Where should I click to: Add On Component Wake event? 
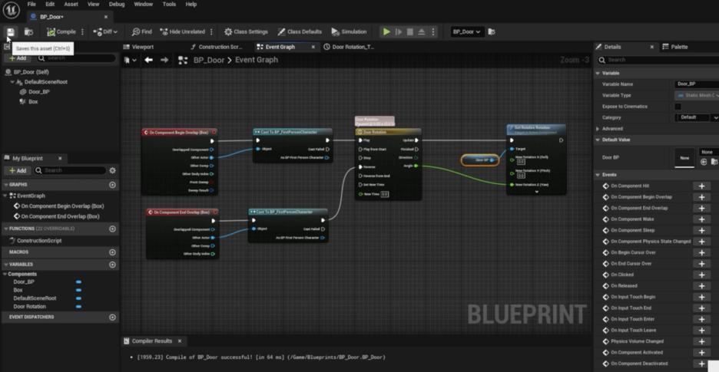click(x=701, y=219)
